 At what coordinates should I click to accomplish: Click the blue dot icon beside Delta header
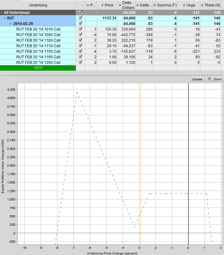tap(137, 5)
